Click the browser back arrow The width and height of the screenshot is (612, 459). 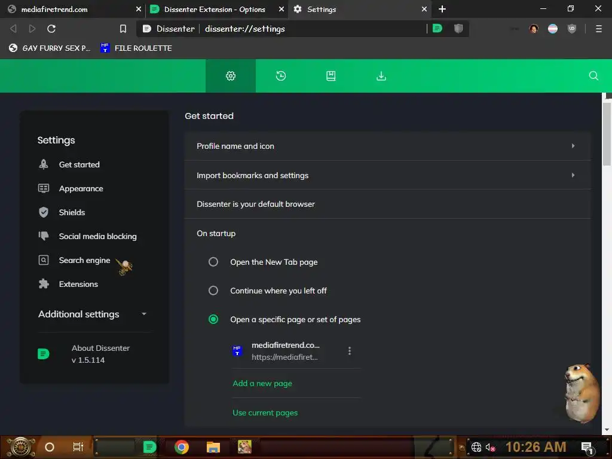[x=13, y=29]
